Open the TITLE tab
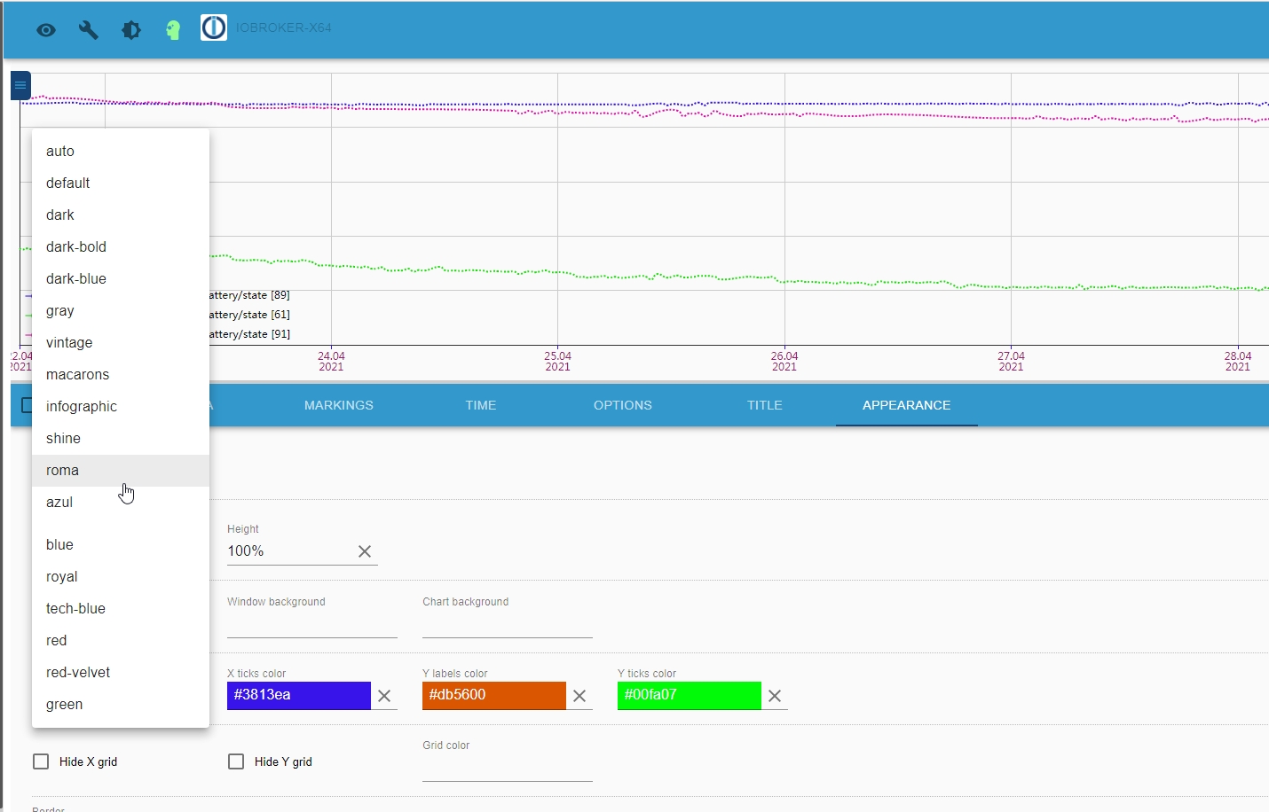Screen dimensions: 1269x812 point(764,405)
